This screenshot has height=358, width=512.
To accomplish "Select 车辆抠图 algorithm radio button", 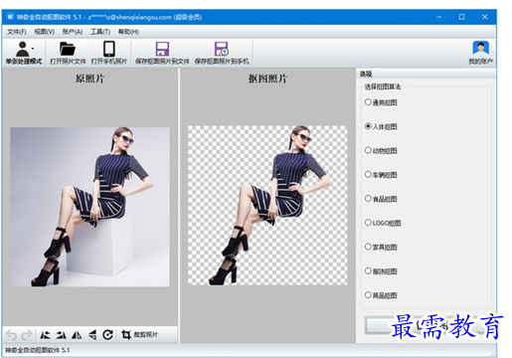I will coord(368,174).
